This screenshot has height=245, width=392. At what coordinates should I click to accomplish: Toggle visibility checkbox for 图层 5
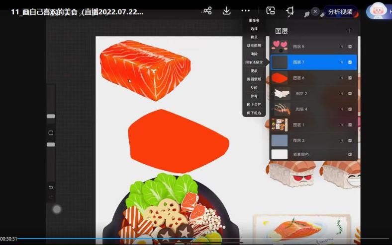point(350,47)
